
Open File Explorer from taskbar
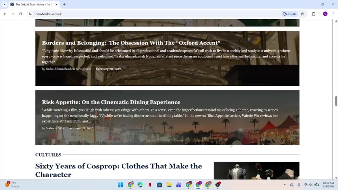(x=169, y=185)
